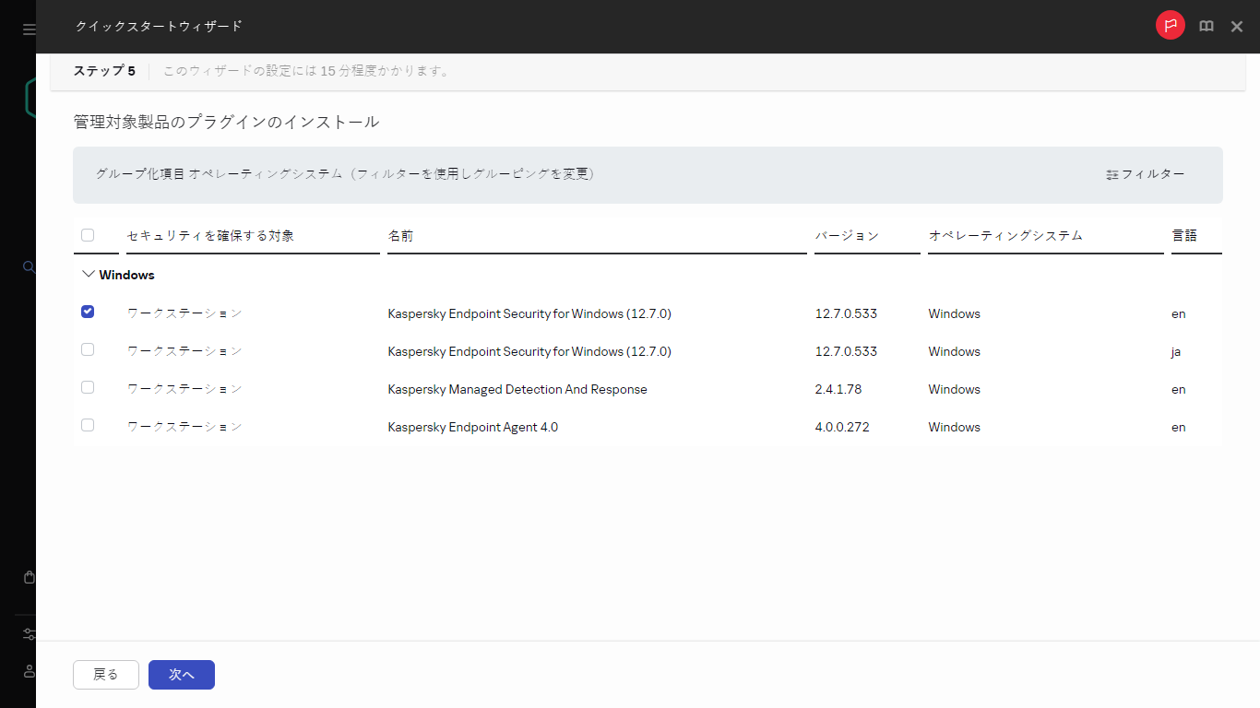Sort the table by the 名前 column
This screenshot has height=708, width=1260.
click(398, 235)
